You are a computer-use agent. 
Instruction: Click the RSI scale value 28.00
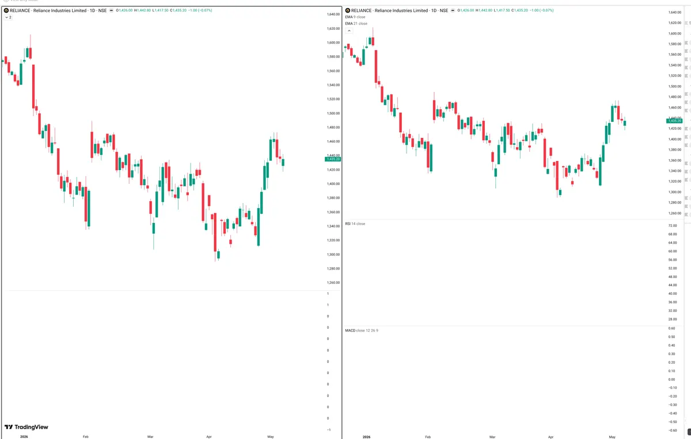point(672,319)
